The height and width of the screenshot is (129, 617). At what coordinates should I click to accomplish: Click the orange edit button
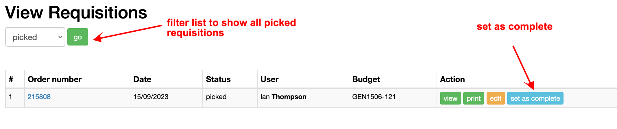[496, 98]
